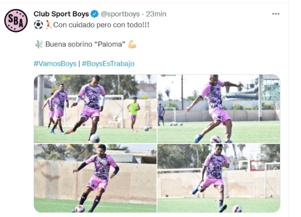This screenshot has width=301, height=217.
Task: Open top-right photo of player kicking ball
Action: pyautogui.click(x=218, y=108)
